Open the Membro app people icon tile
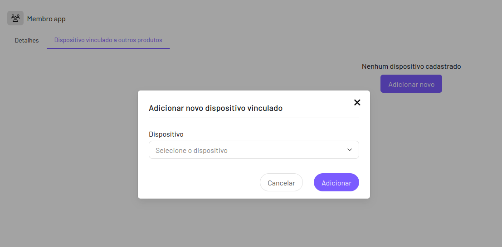 [15, 18]
